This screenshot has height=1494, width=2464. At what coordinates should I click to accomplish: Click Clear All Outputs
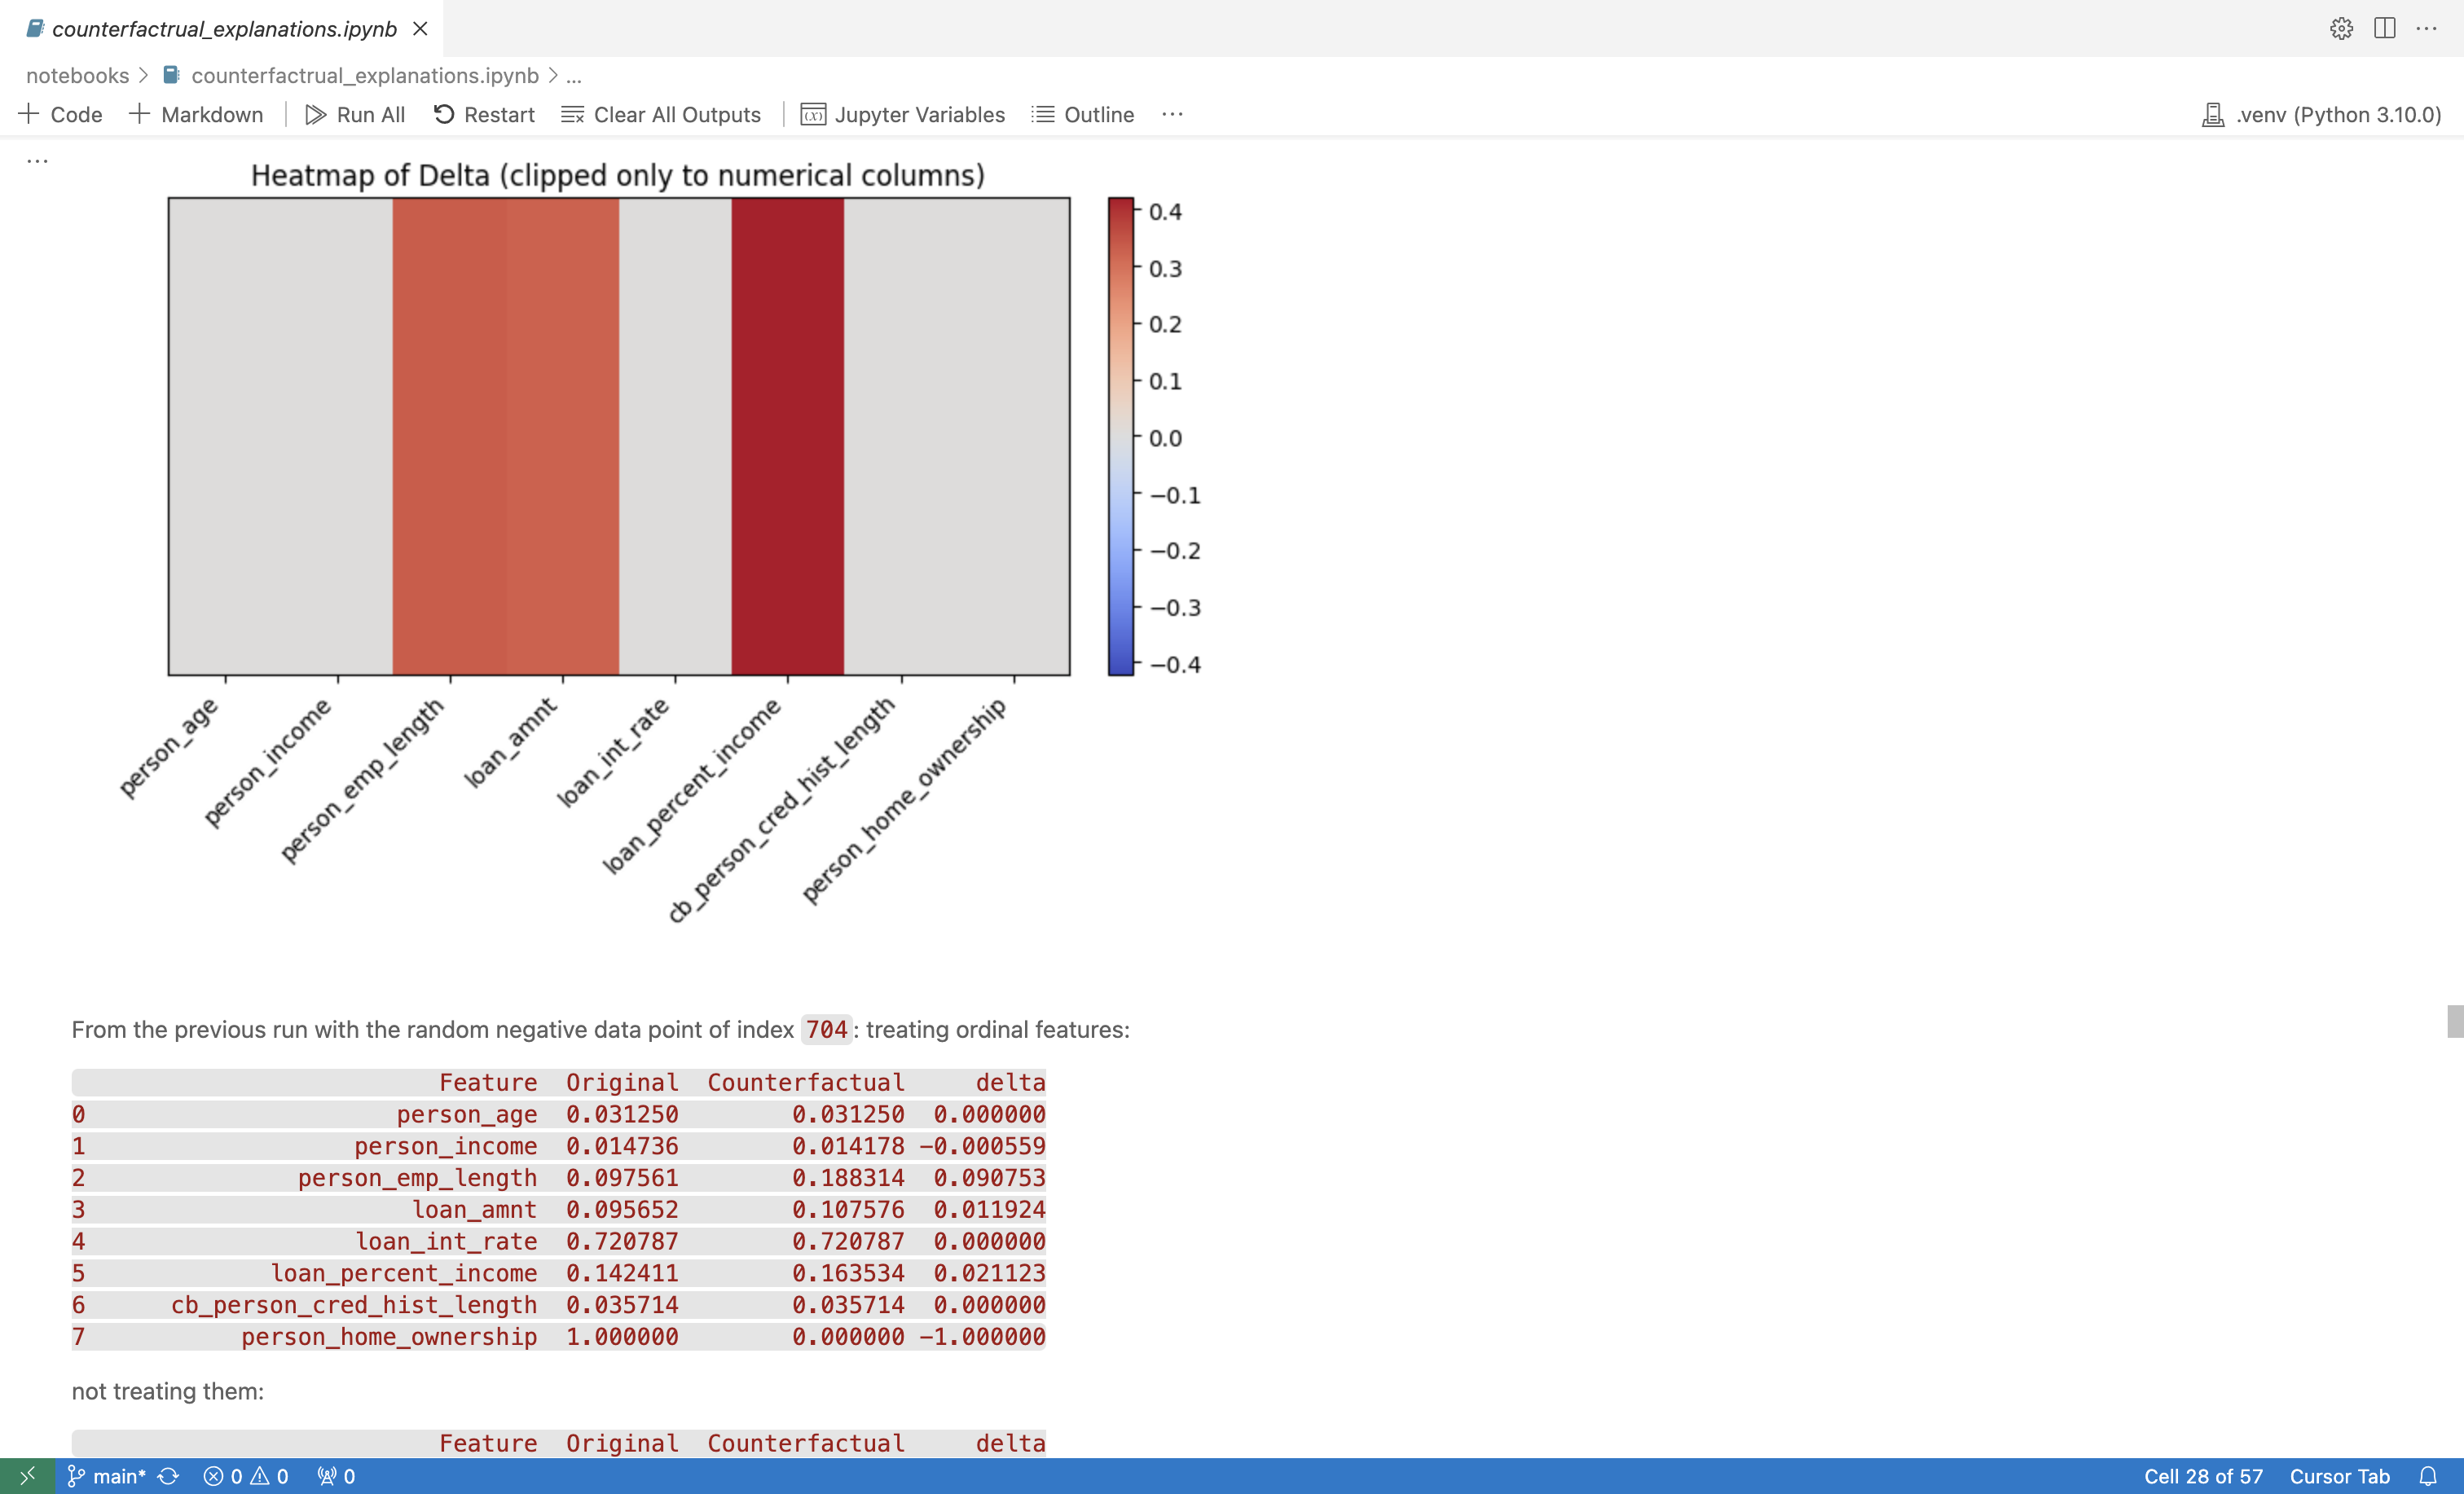[661, 114]
